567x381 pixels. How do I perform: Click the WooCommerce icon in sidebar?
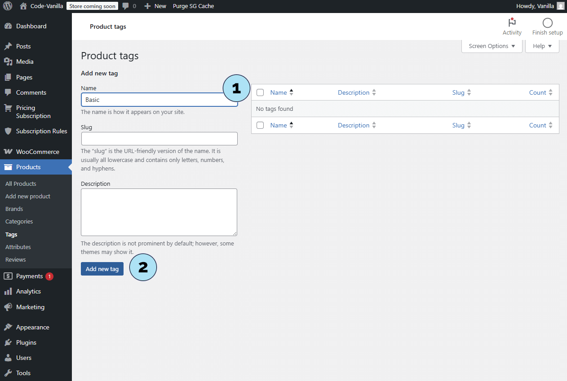[x=8, y=152]
